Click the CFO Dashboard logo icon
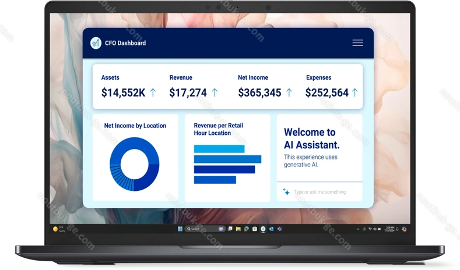 (96, 43)
